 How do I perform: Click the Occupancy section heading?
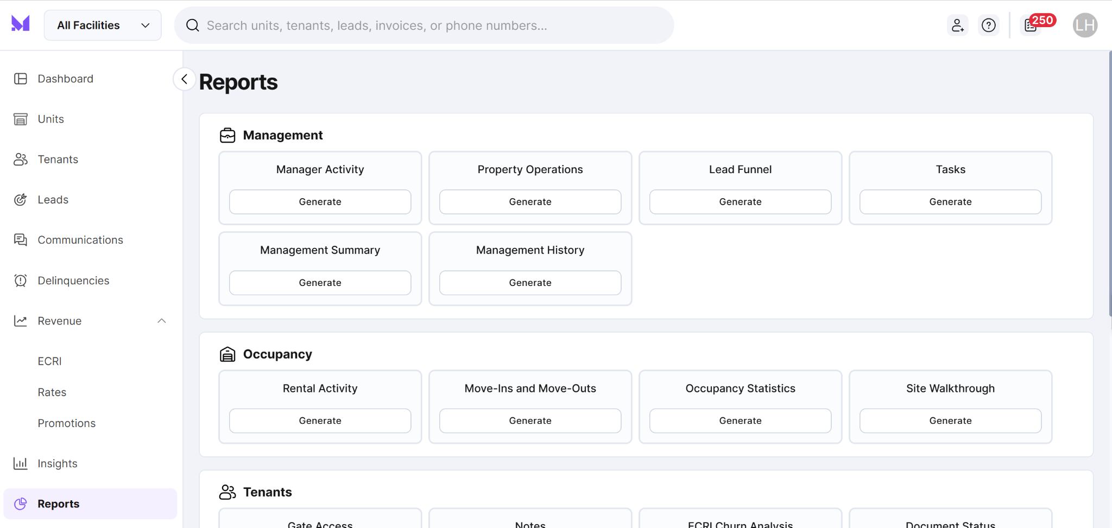click(277, 354)
